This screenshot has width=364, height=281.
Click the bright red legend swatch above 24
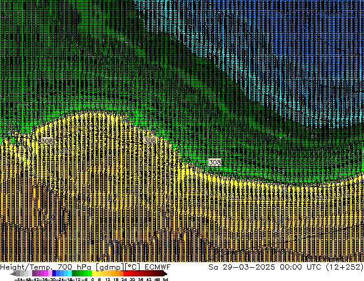pos(125,273)
